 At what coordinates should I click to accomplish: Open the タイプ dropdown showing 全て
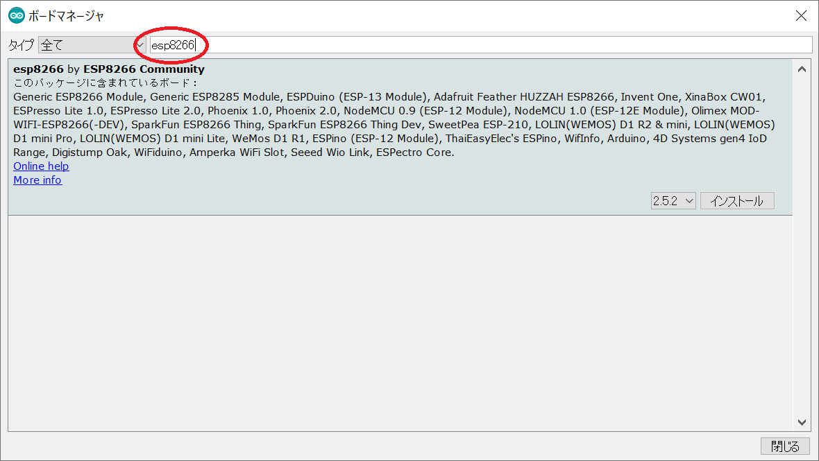[87, 45]
